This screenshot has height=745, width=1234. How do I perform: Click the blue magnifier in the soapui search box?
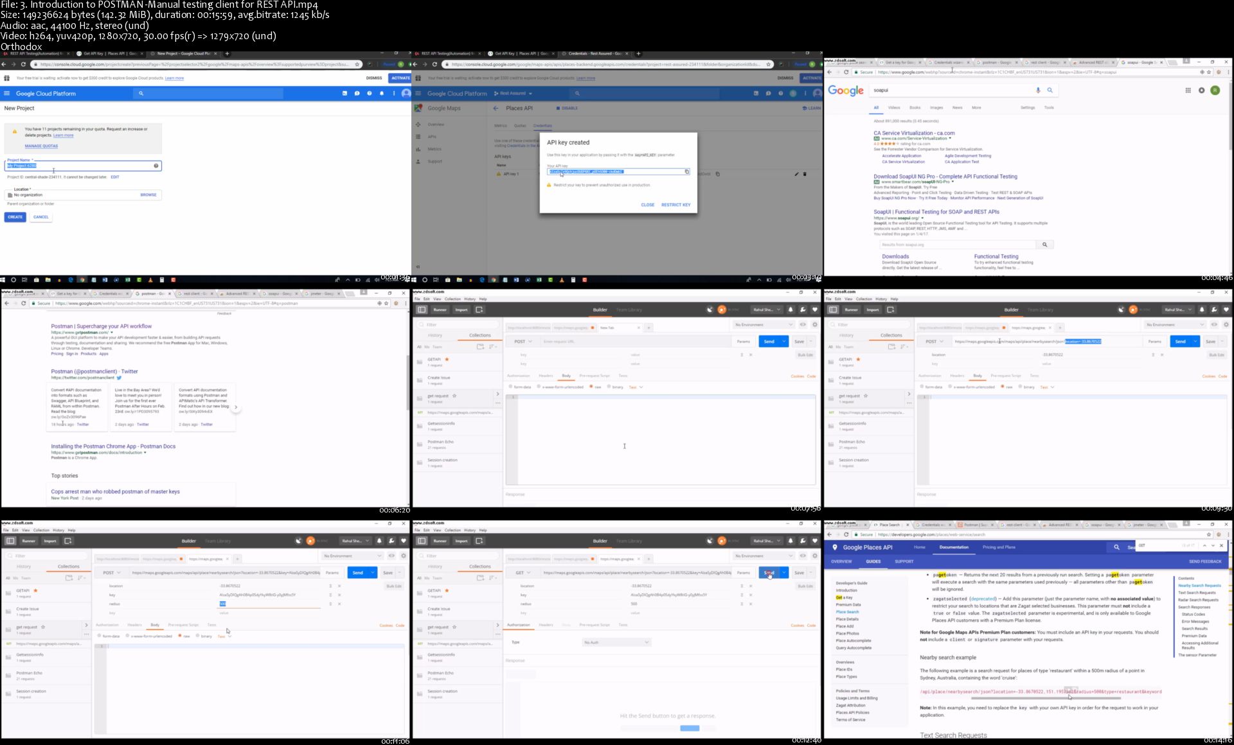tap(1050, 91)
